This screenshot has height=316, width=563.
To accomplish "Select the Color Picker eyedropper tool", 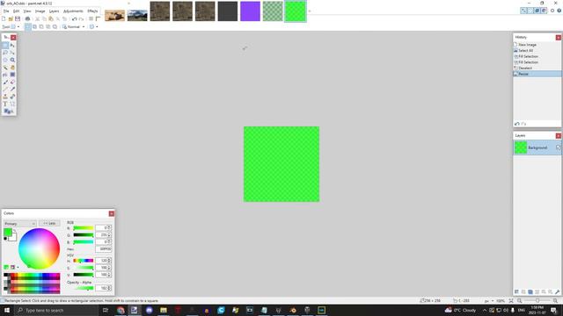I will pos(12,90).
